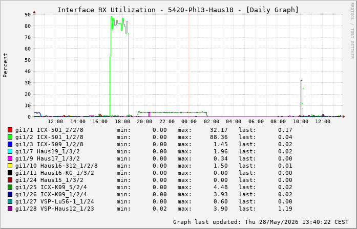357x229 pixels.
Task: Click the legend label gi1/28 VSP-Haus12_1/23
Action: pyautogui.click(x=55, y=209)
